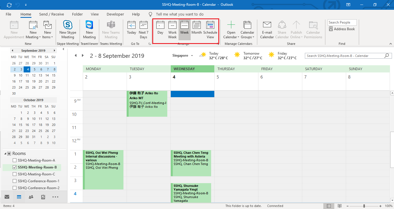Click the New Meeting icon in New group
The image size is (394, 209).
tap(33, 30)
